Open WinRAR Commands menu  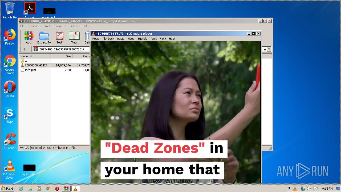pos(34,26)
